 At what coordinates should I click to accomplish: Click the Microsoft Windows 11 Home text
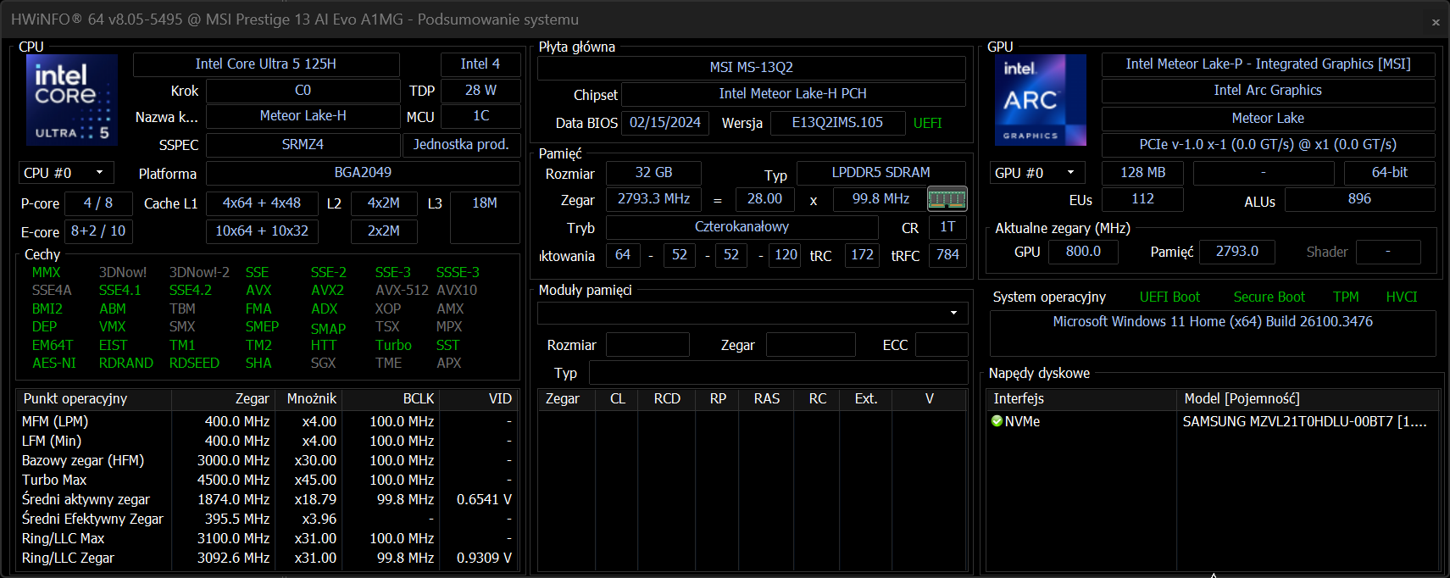(1212, 322)
